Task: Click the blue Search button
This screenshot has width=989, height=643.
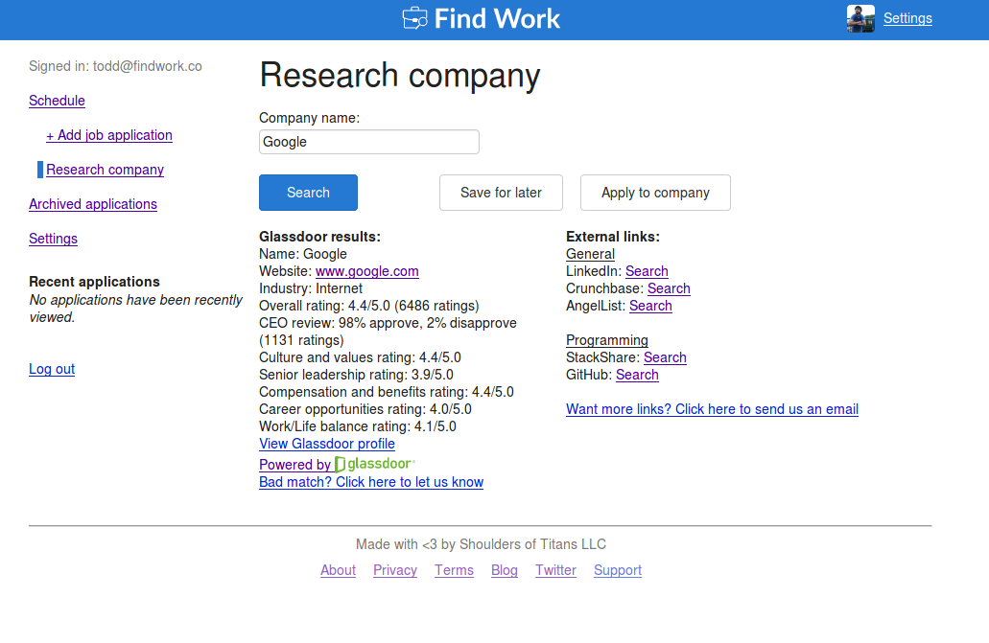Action: point(309,193)
